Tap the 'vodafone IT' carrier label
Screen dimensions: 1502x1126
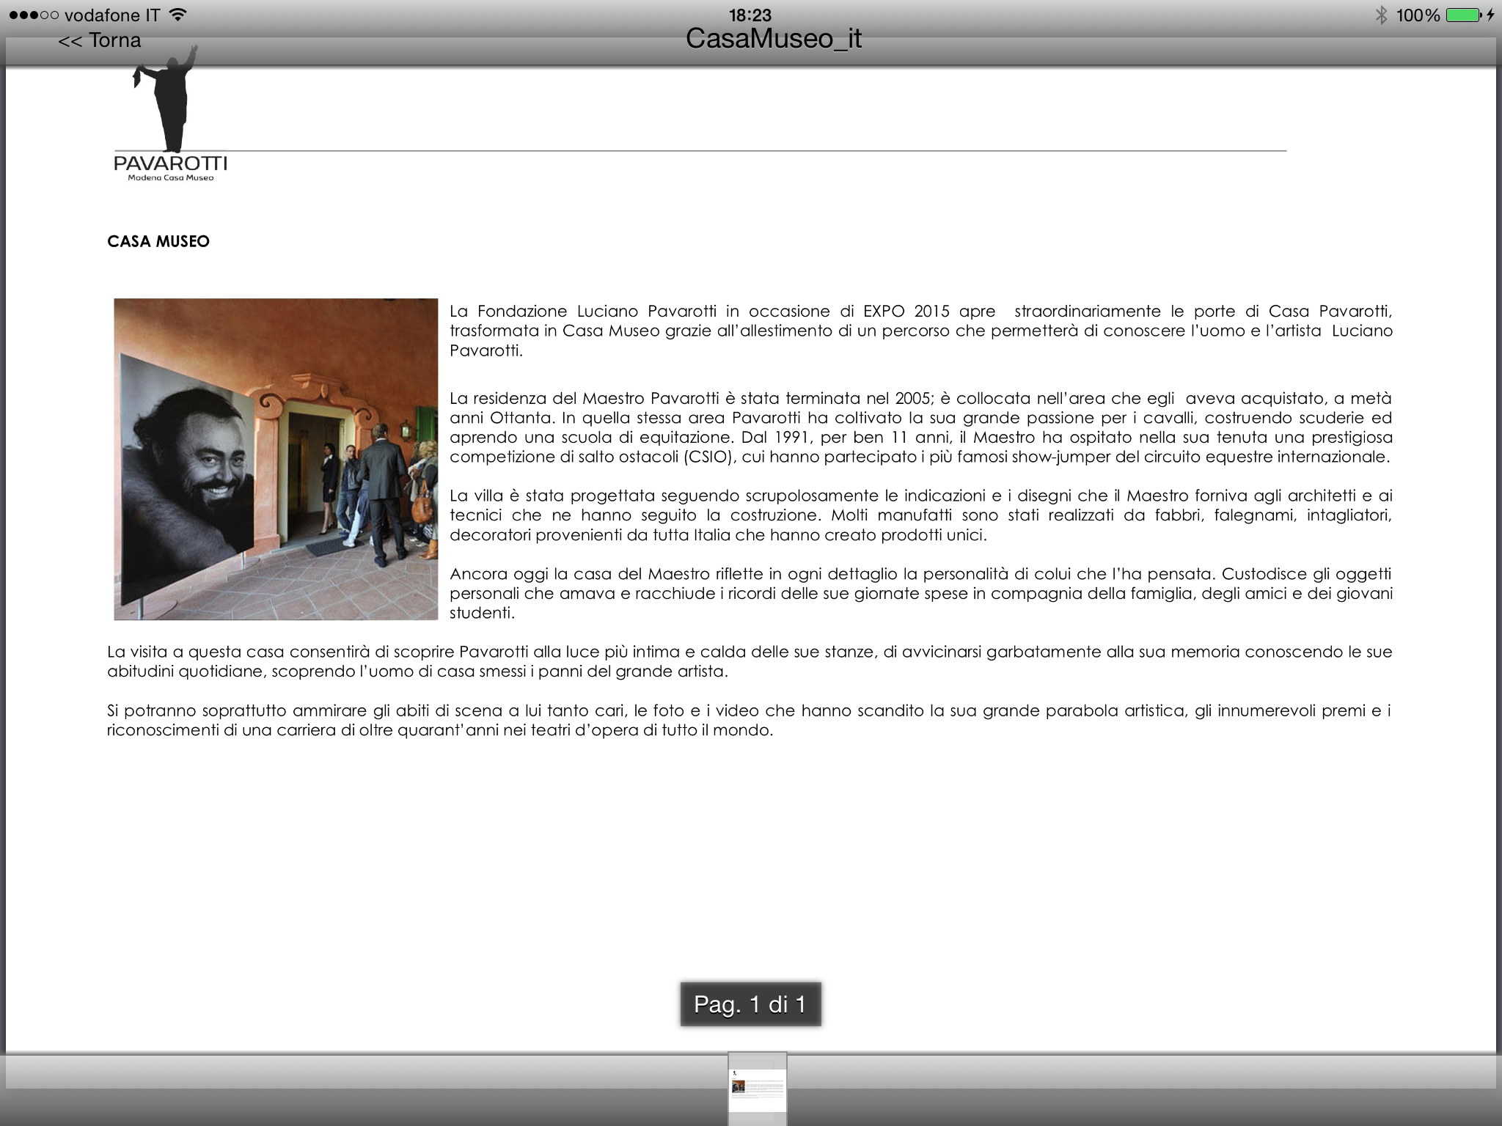point(112,15)
